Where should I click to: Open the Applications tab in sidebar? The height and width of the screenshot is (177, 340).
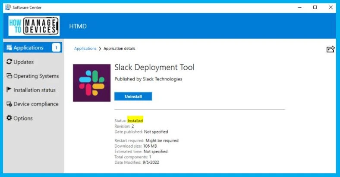32,48
